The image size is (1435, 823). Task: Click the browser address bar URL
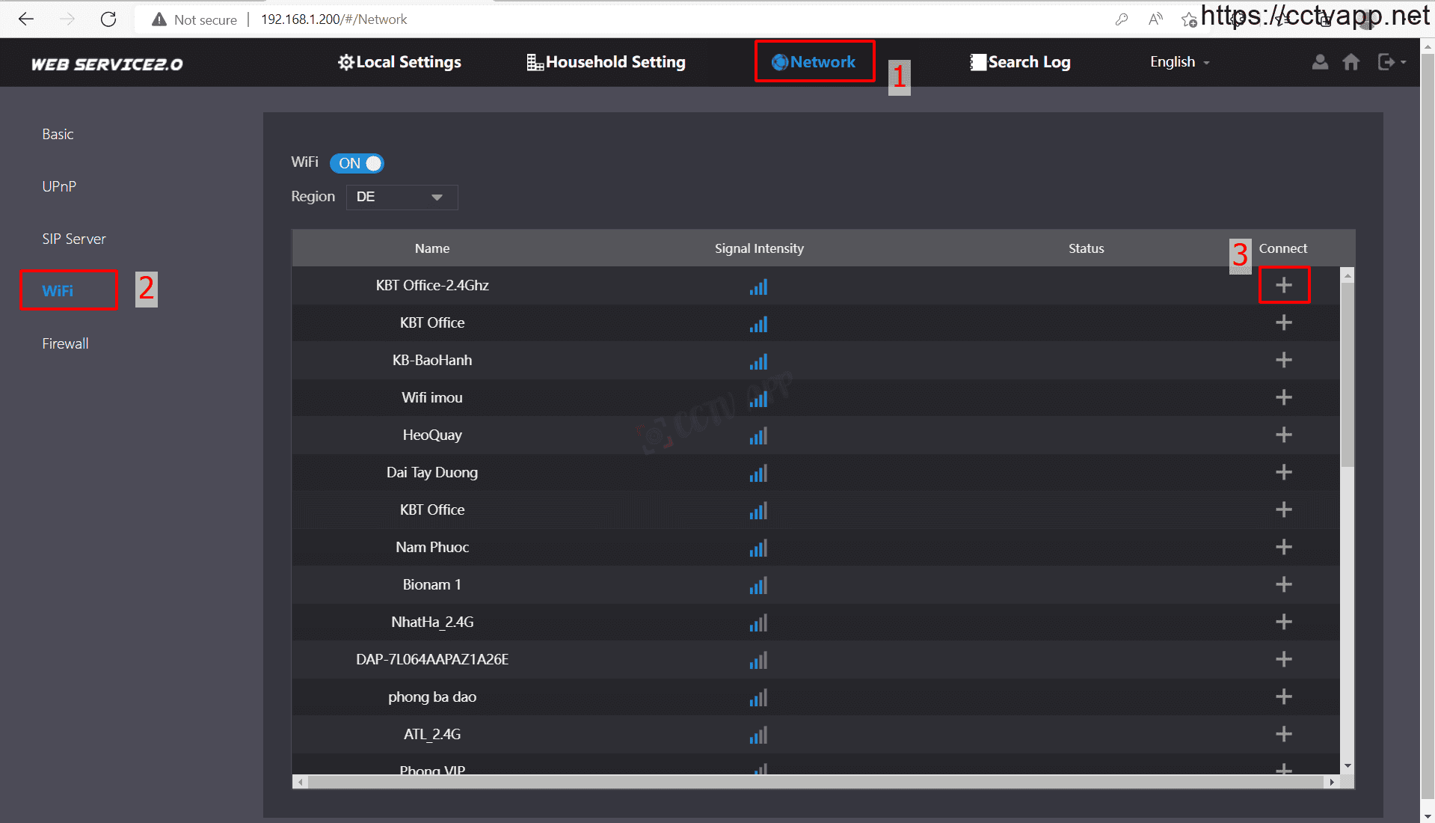tap(334, 19)
